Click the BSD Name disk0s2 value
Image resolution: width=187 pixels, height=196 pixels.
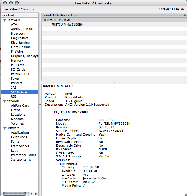(x=89, y=182)
